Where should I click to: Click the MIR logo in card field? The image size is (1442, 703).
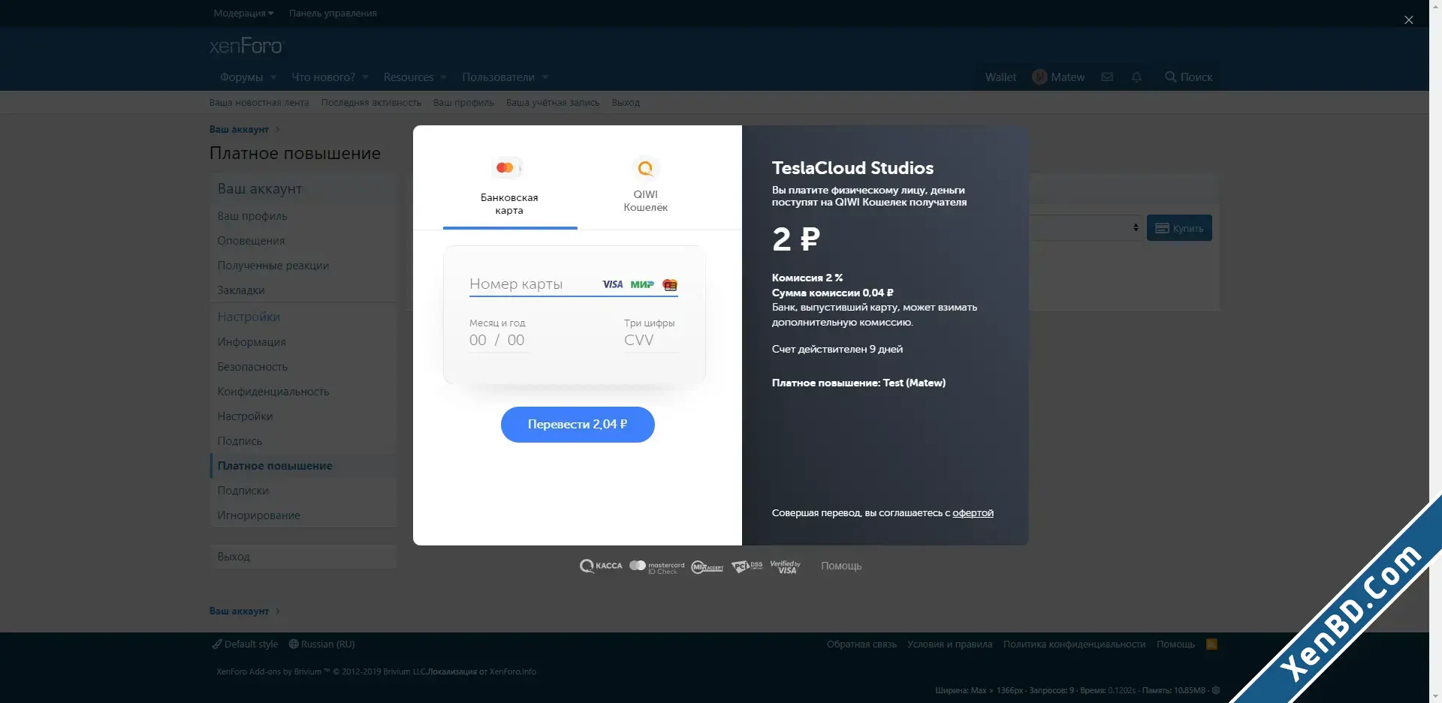(x=642, y=284)
